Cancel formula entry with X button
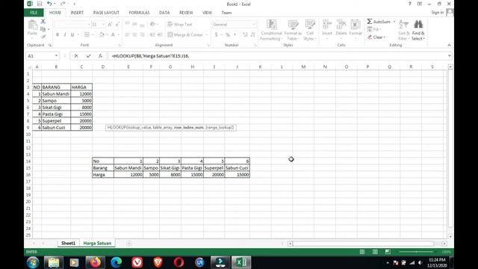This screenshot has height=269, width=478. (x=76, y=56)
